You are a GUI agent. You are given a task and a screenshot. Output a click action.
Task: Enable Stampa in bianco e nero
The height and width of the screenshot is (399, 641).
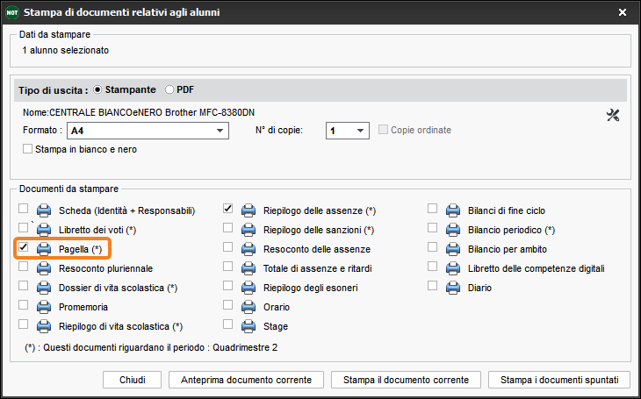click(x=27, y=149)
